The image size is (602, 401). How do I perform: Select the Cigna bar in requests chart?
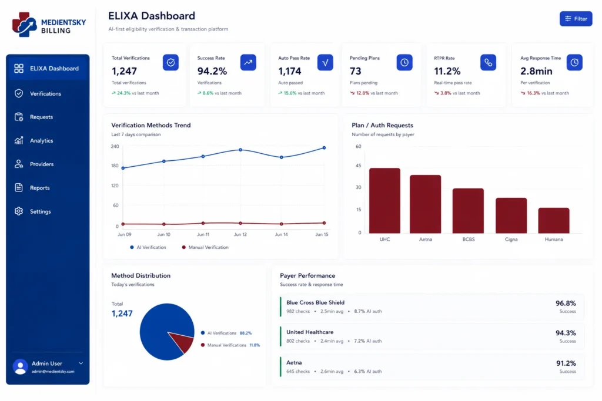(x=511, y=215)
